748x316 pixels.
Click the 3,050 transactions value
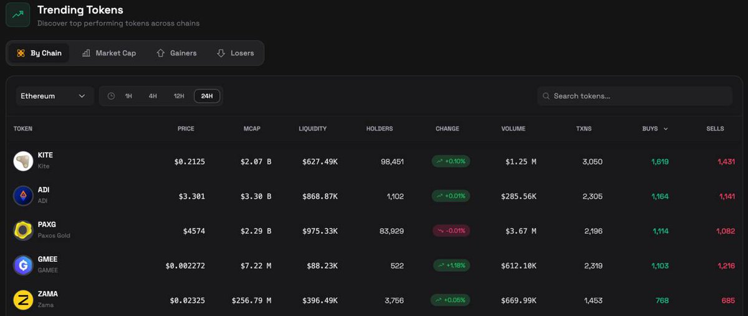(592, 162)
